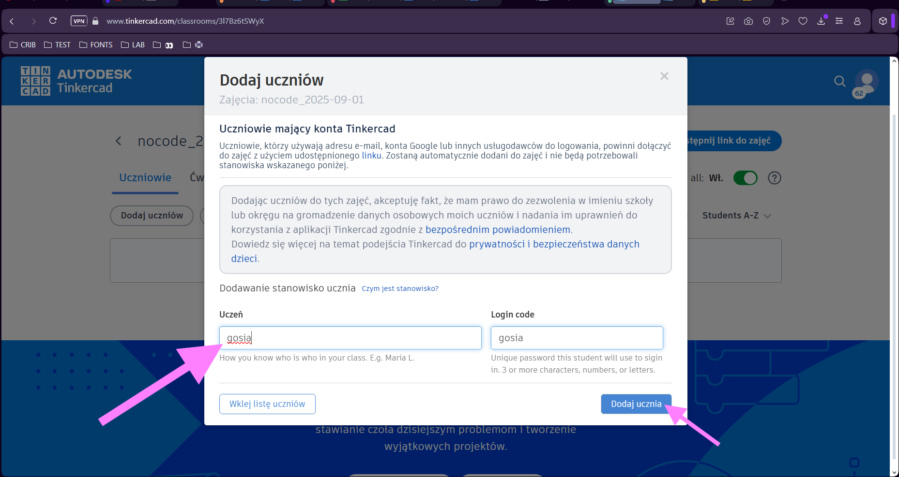
Task: Click the camera capture icon in toolbar
Action: (x=748, y=21)
